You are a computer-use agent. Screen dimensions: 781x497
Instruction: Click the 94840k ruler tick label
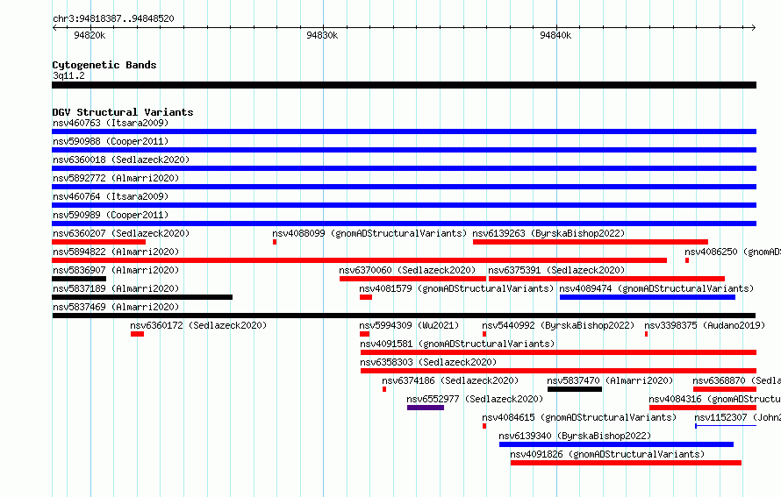pos(555,35)
